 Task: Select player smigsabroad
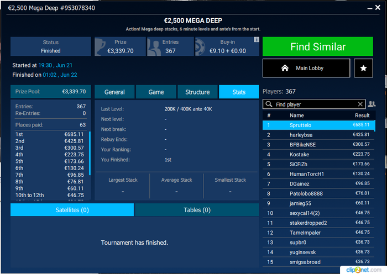click(318, 262)
